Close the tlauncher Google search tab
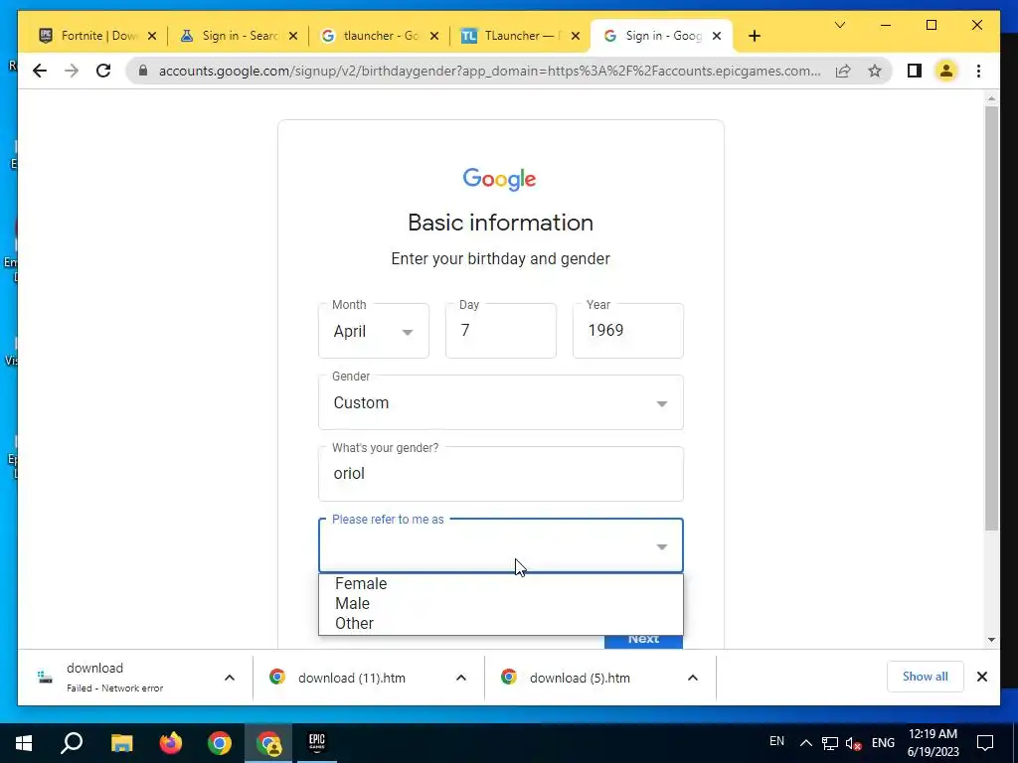1018x763 pixels. click(434, 36)
